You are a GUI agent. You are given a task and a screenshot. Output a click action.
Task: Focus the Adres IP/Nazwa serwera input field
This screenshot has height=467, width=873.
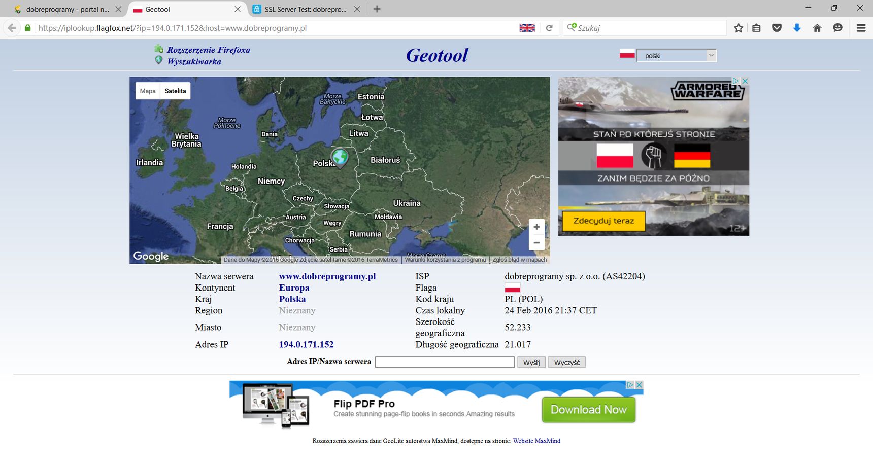[445, 362]
